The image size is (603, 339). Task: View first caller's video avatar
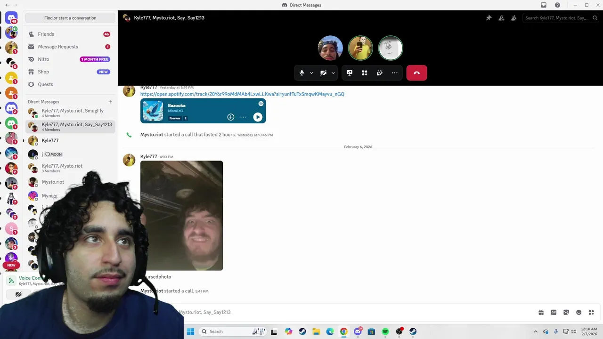point(330,48)
